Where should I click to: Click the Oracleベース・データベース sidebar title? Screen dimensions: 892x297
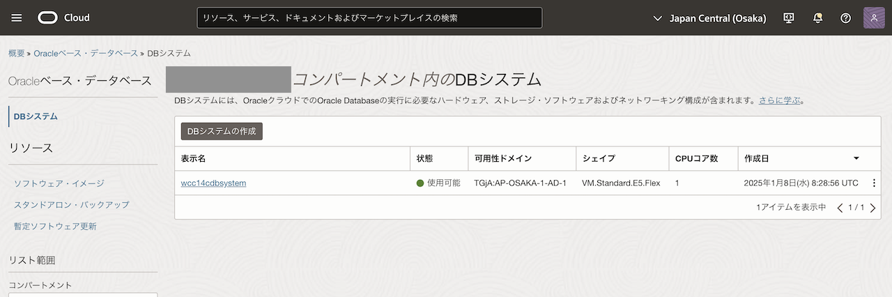pyautogui.click(x=79, y=81)
